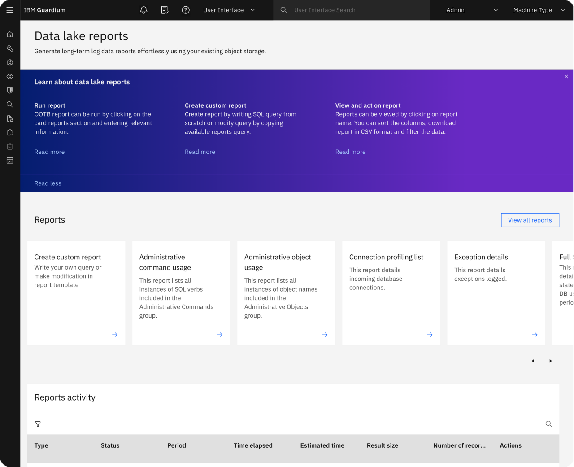This screenshot has height=467, width=574.
Task: Sort by the Period column header
Action: click(x=177, y=445)
